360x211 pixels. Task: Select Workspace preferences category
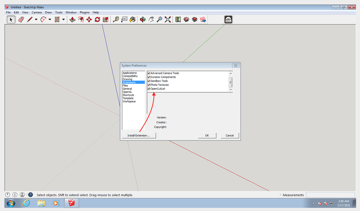(x=129, y=101)
